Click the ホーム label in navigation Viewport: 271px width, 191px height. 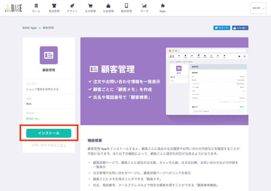click(x=36, y=11)
